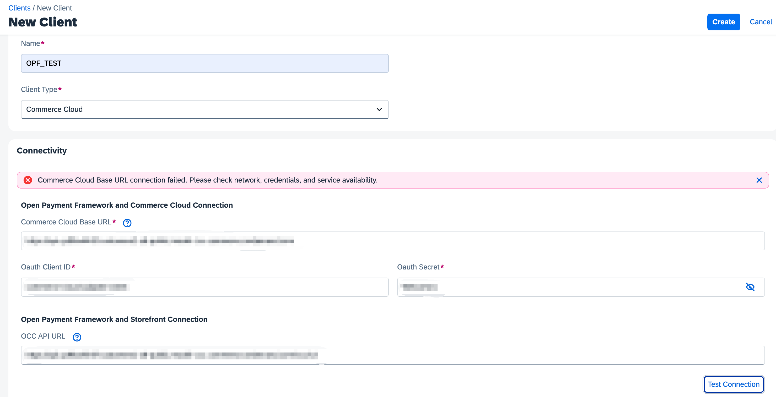
Task: Edit the Name field containing OPF_TEST
Action: point(204,63)
